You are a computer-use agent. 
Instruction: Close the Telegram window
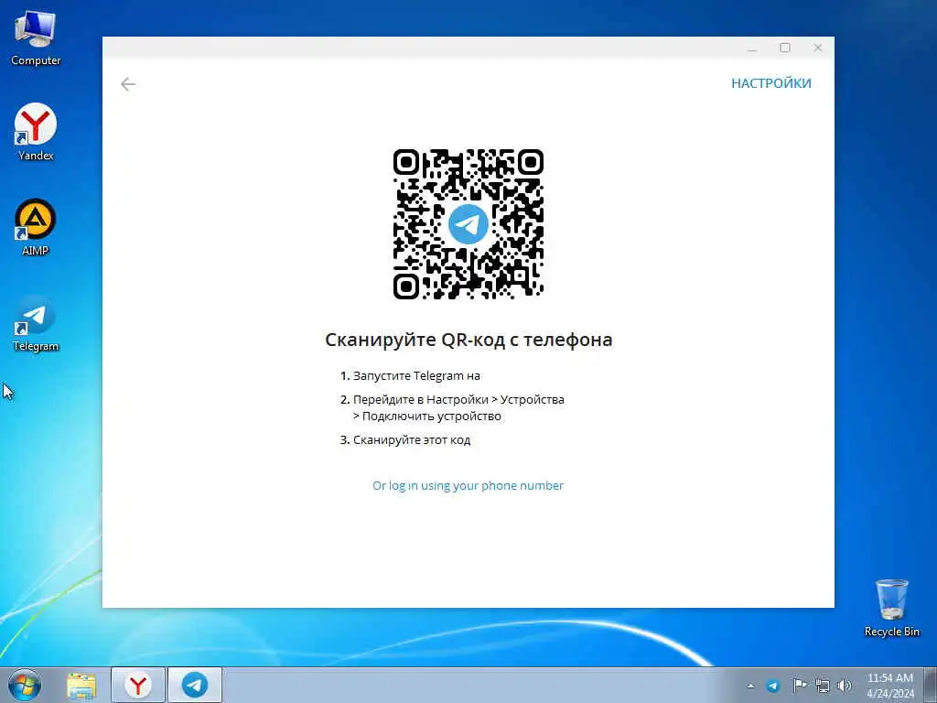click(x=817, y=48)
